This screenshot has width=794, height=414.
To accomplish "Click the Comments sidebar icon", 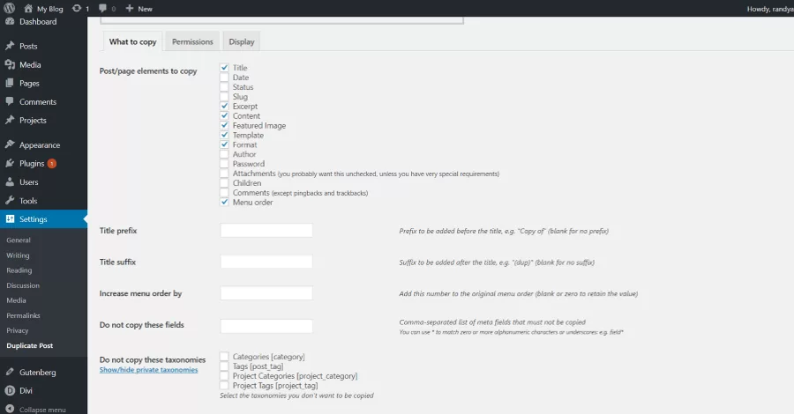I will coord(10,101).
